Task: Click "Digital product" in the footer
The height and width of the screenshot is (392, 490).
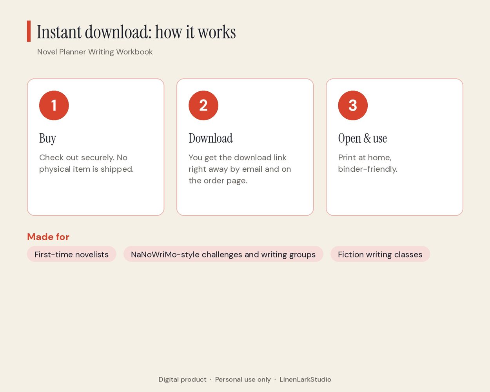Action: pos(182,379)
